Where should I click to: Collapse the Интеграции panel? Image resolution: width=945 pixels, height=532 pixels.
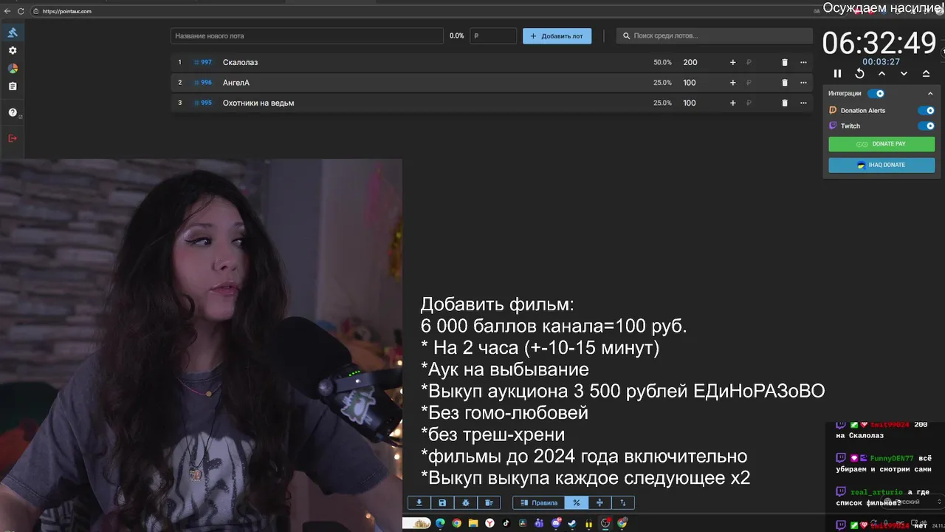pyautogui.click(x=930, y=93)
